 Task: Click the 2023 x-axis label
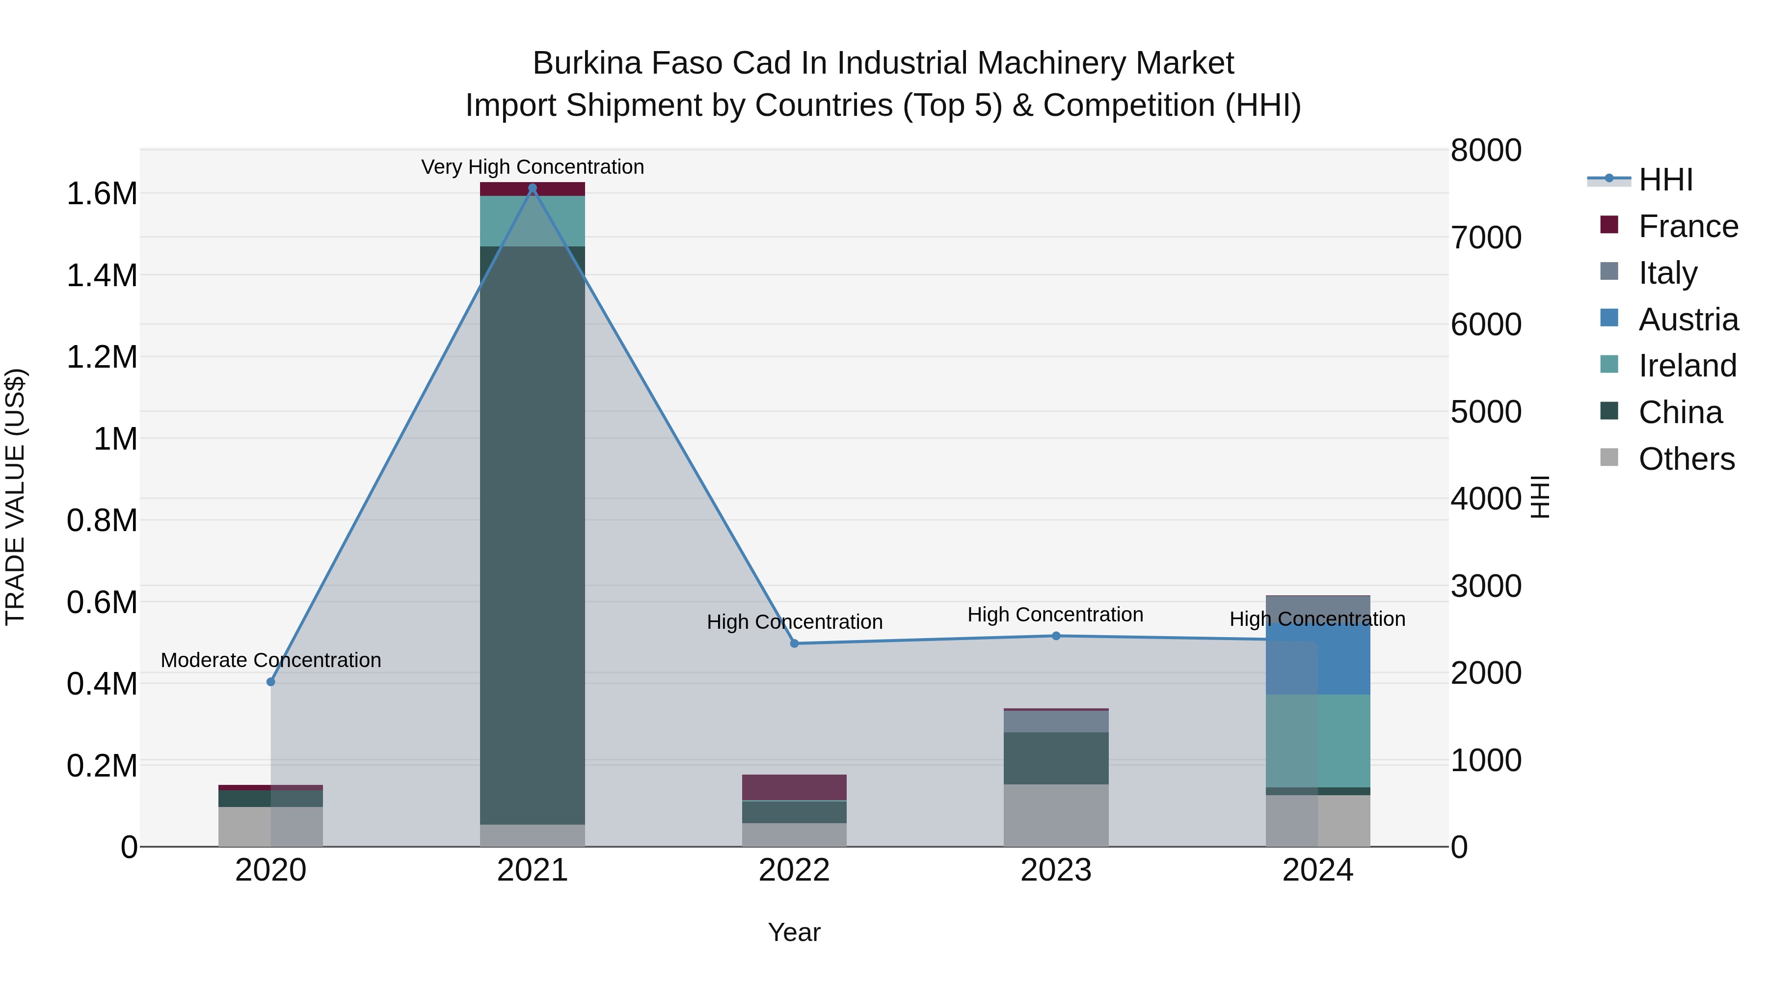click(1056, 870)
